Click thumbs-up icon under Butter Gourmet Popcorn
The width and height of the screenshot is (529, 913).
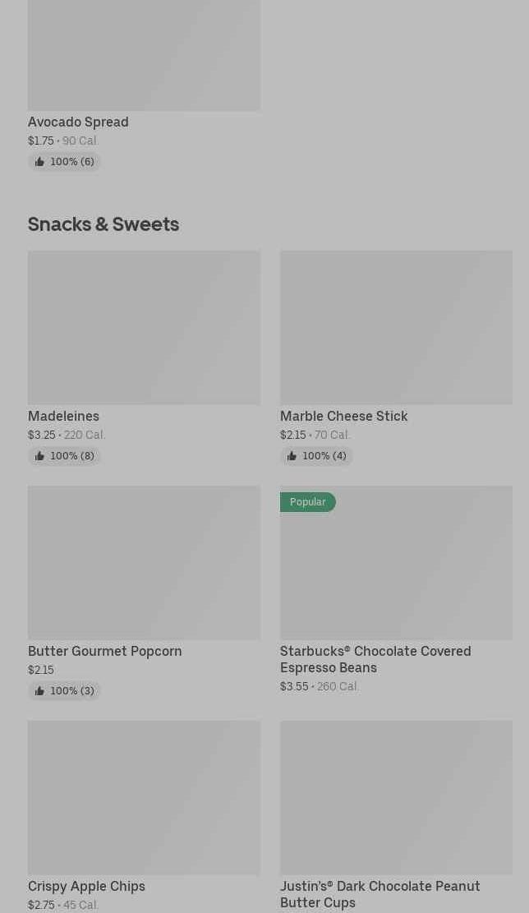tap(39, 691)
